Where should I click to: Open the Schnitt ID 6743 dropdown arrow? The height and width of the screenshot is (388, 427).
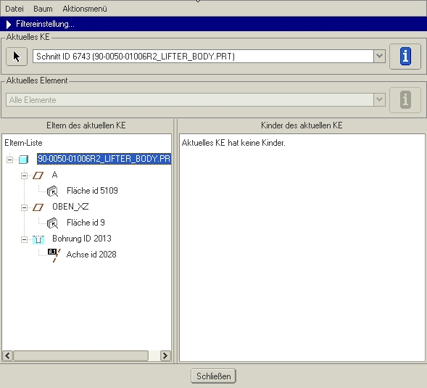tap(380, 57)
